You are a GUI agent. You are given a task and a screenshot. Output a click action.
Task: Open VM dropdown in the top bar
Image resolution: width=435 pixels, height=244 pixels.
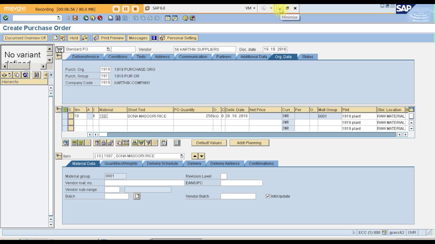[250, 8]
